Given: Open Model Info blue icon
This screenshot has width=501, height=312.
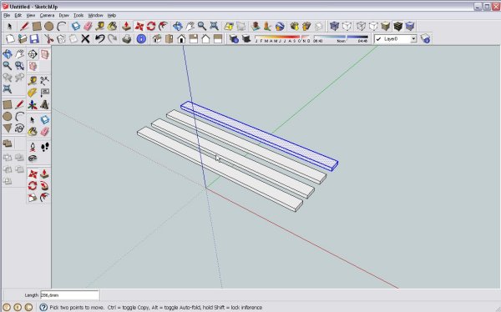Looking at the screenshot, I should point(141,39).
